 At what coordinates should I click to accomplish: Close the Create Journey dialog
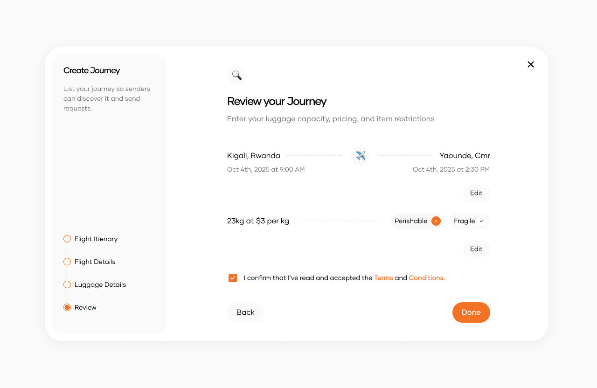pos(531,64)
